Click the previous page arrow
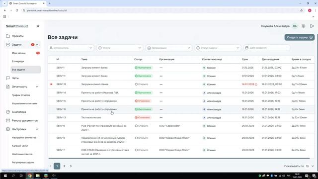This screenshot has width=318, height=179. click(x=50, y=166)
